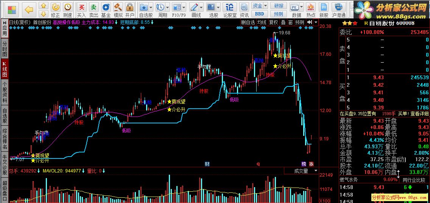Viewport: 430px width, 203px height.
Task: Expand the 数据 PE dropdown arrow
Action: click(x=302, y=7)
